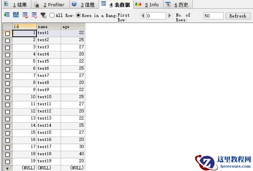
Task: Select Rows in a Range radio button
Action: pyautogui.click(x=78, y=15)
